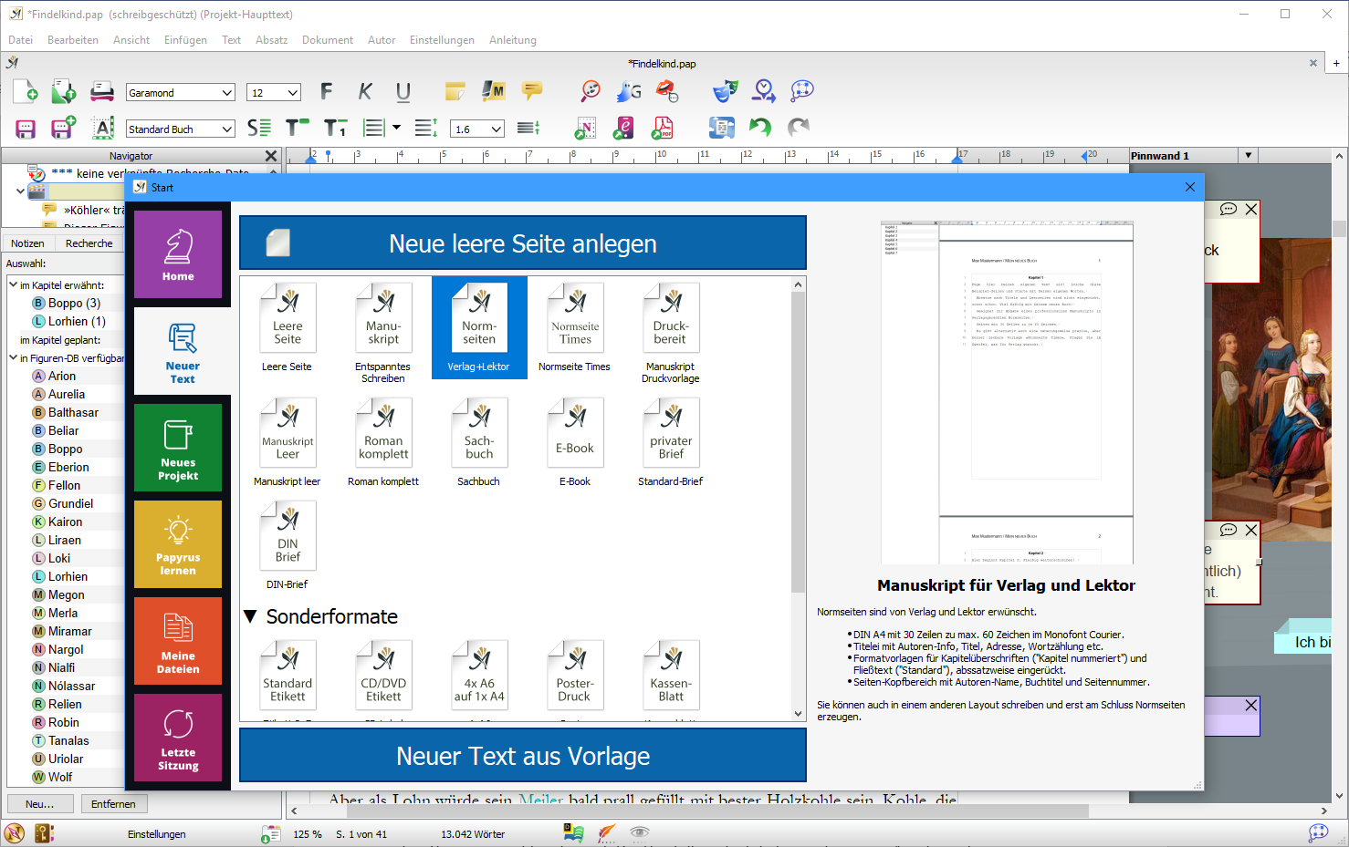The image size is (1349, 847).
Task: Choose the E-Book template icon
Action: coord(575,442)
